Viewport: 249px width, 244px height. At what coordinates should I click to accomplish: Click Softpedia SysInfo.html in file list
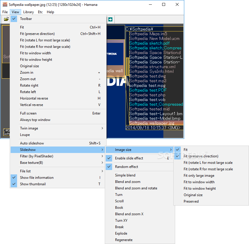tap(152, 71)
